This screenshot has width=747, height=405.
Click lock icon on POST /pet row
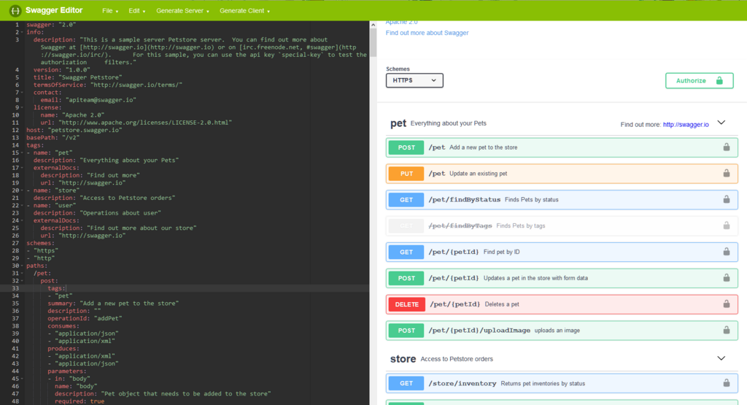coord(727,147)
